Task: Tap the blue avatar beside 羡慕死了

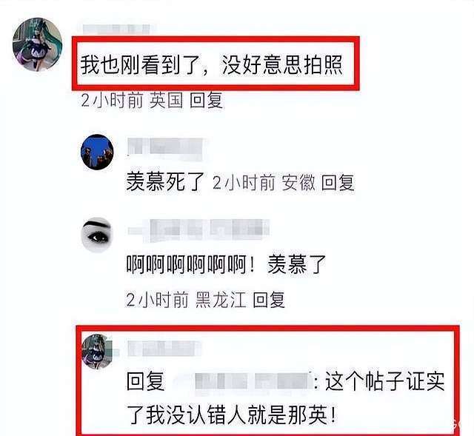Action: [97, 152]
